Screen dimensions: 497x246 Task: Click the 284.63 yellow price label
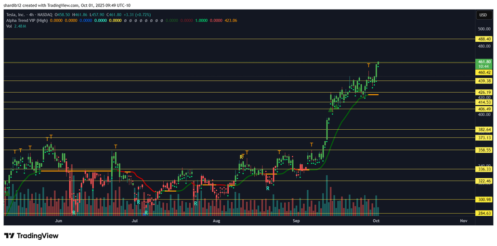click(484, 213)
